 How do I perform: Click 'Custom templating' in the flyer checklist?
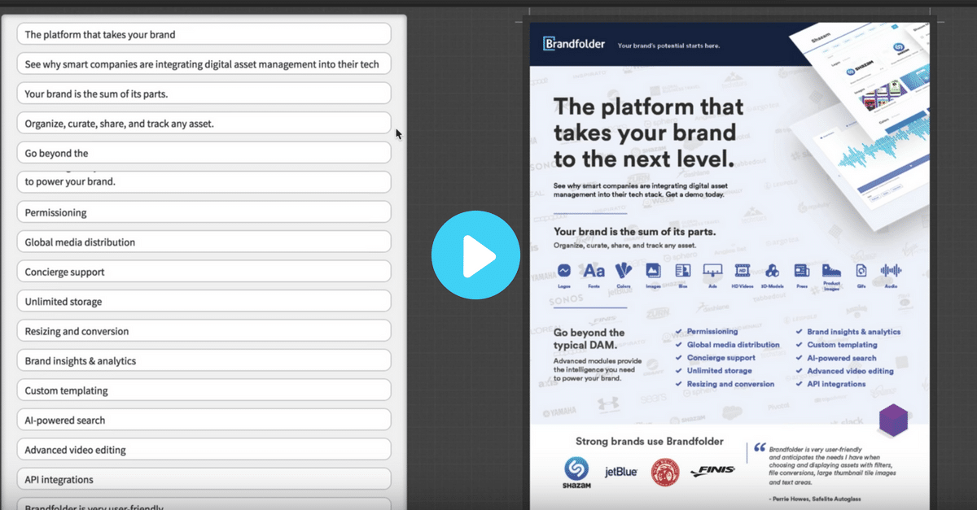click(842, 345)
